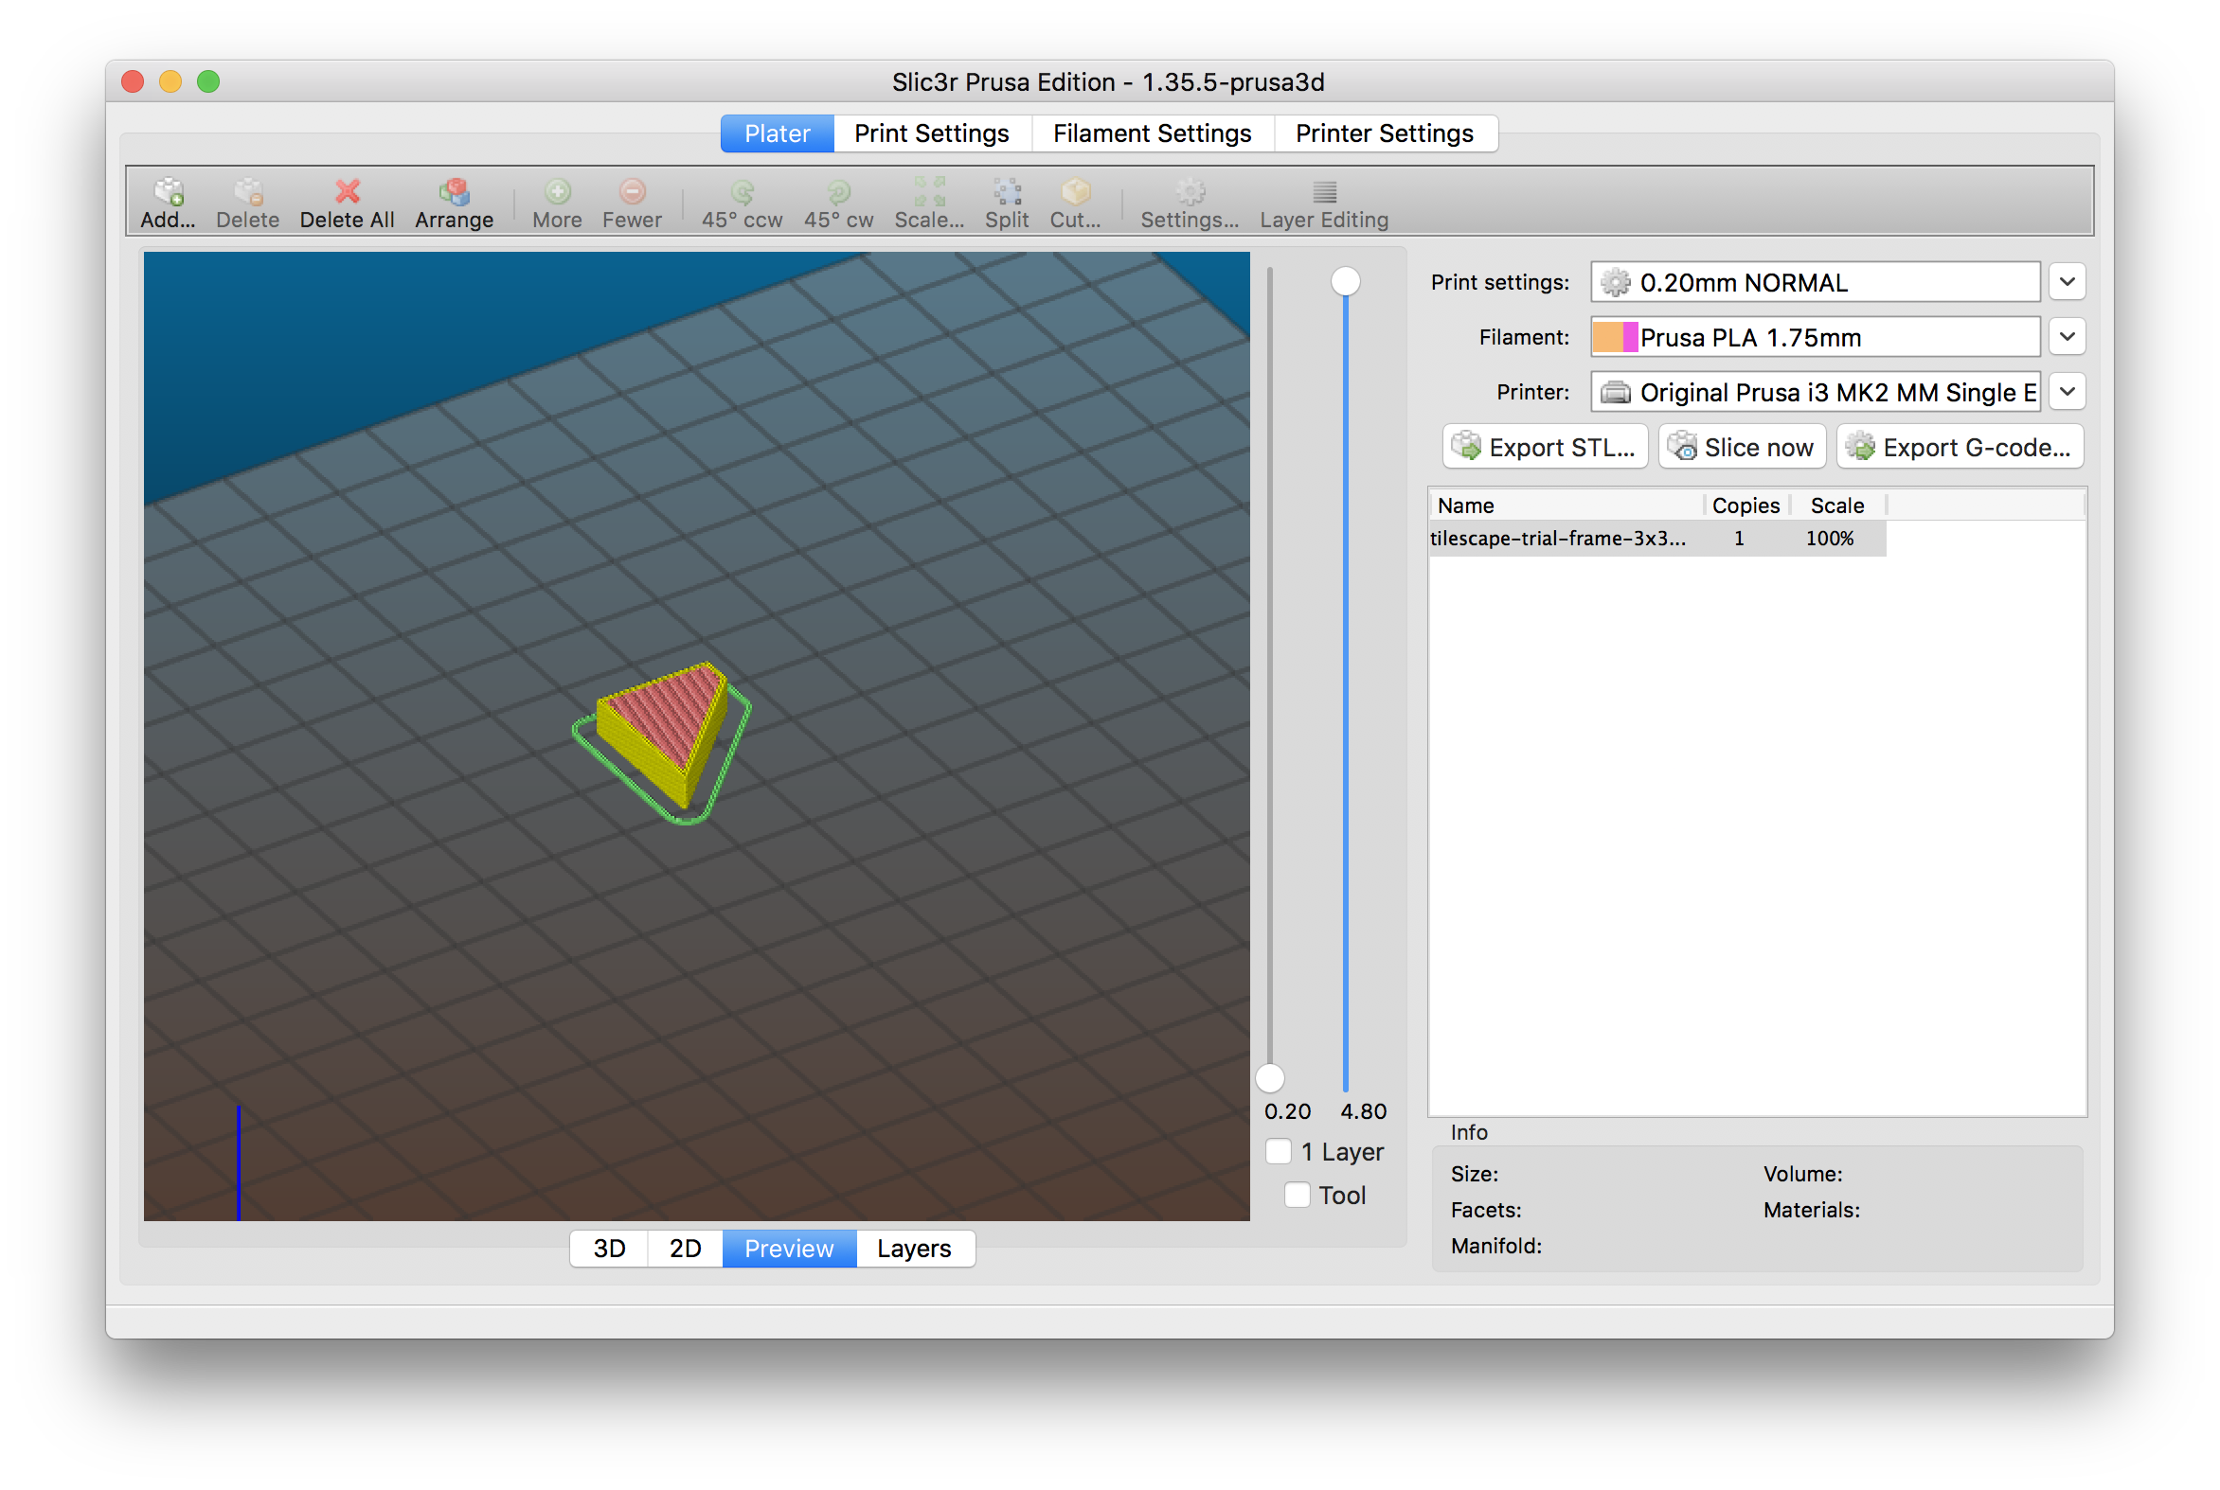Click the top layer slider handle at 4.80

[1345, 281]
